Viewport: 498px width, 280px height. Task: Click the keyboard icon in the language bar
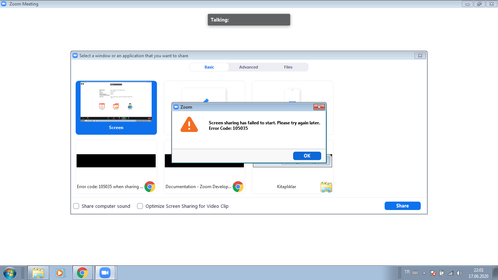click(415, 273)
